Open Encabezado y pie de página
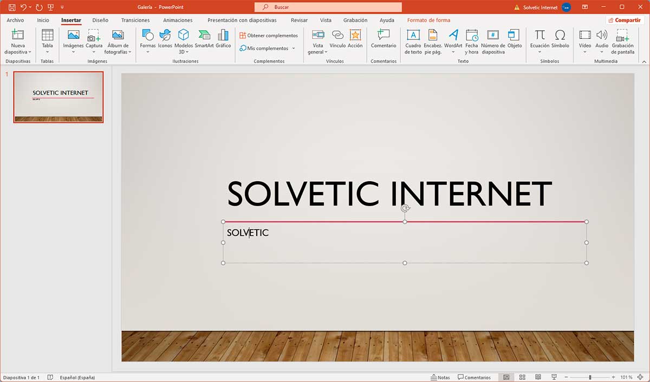 click(433, 42)
